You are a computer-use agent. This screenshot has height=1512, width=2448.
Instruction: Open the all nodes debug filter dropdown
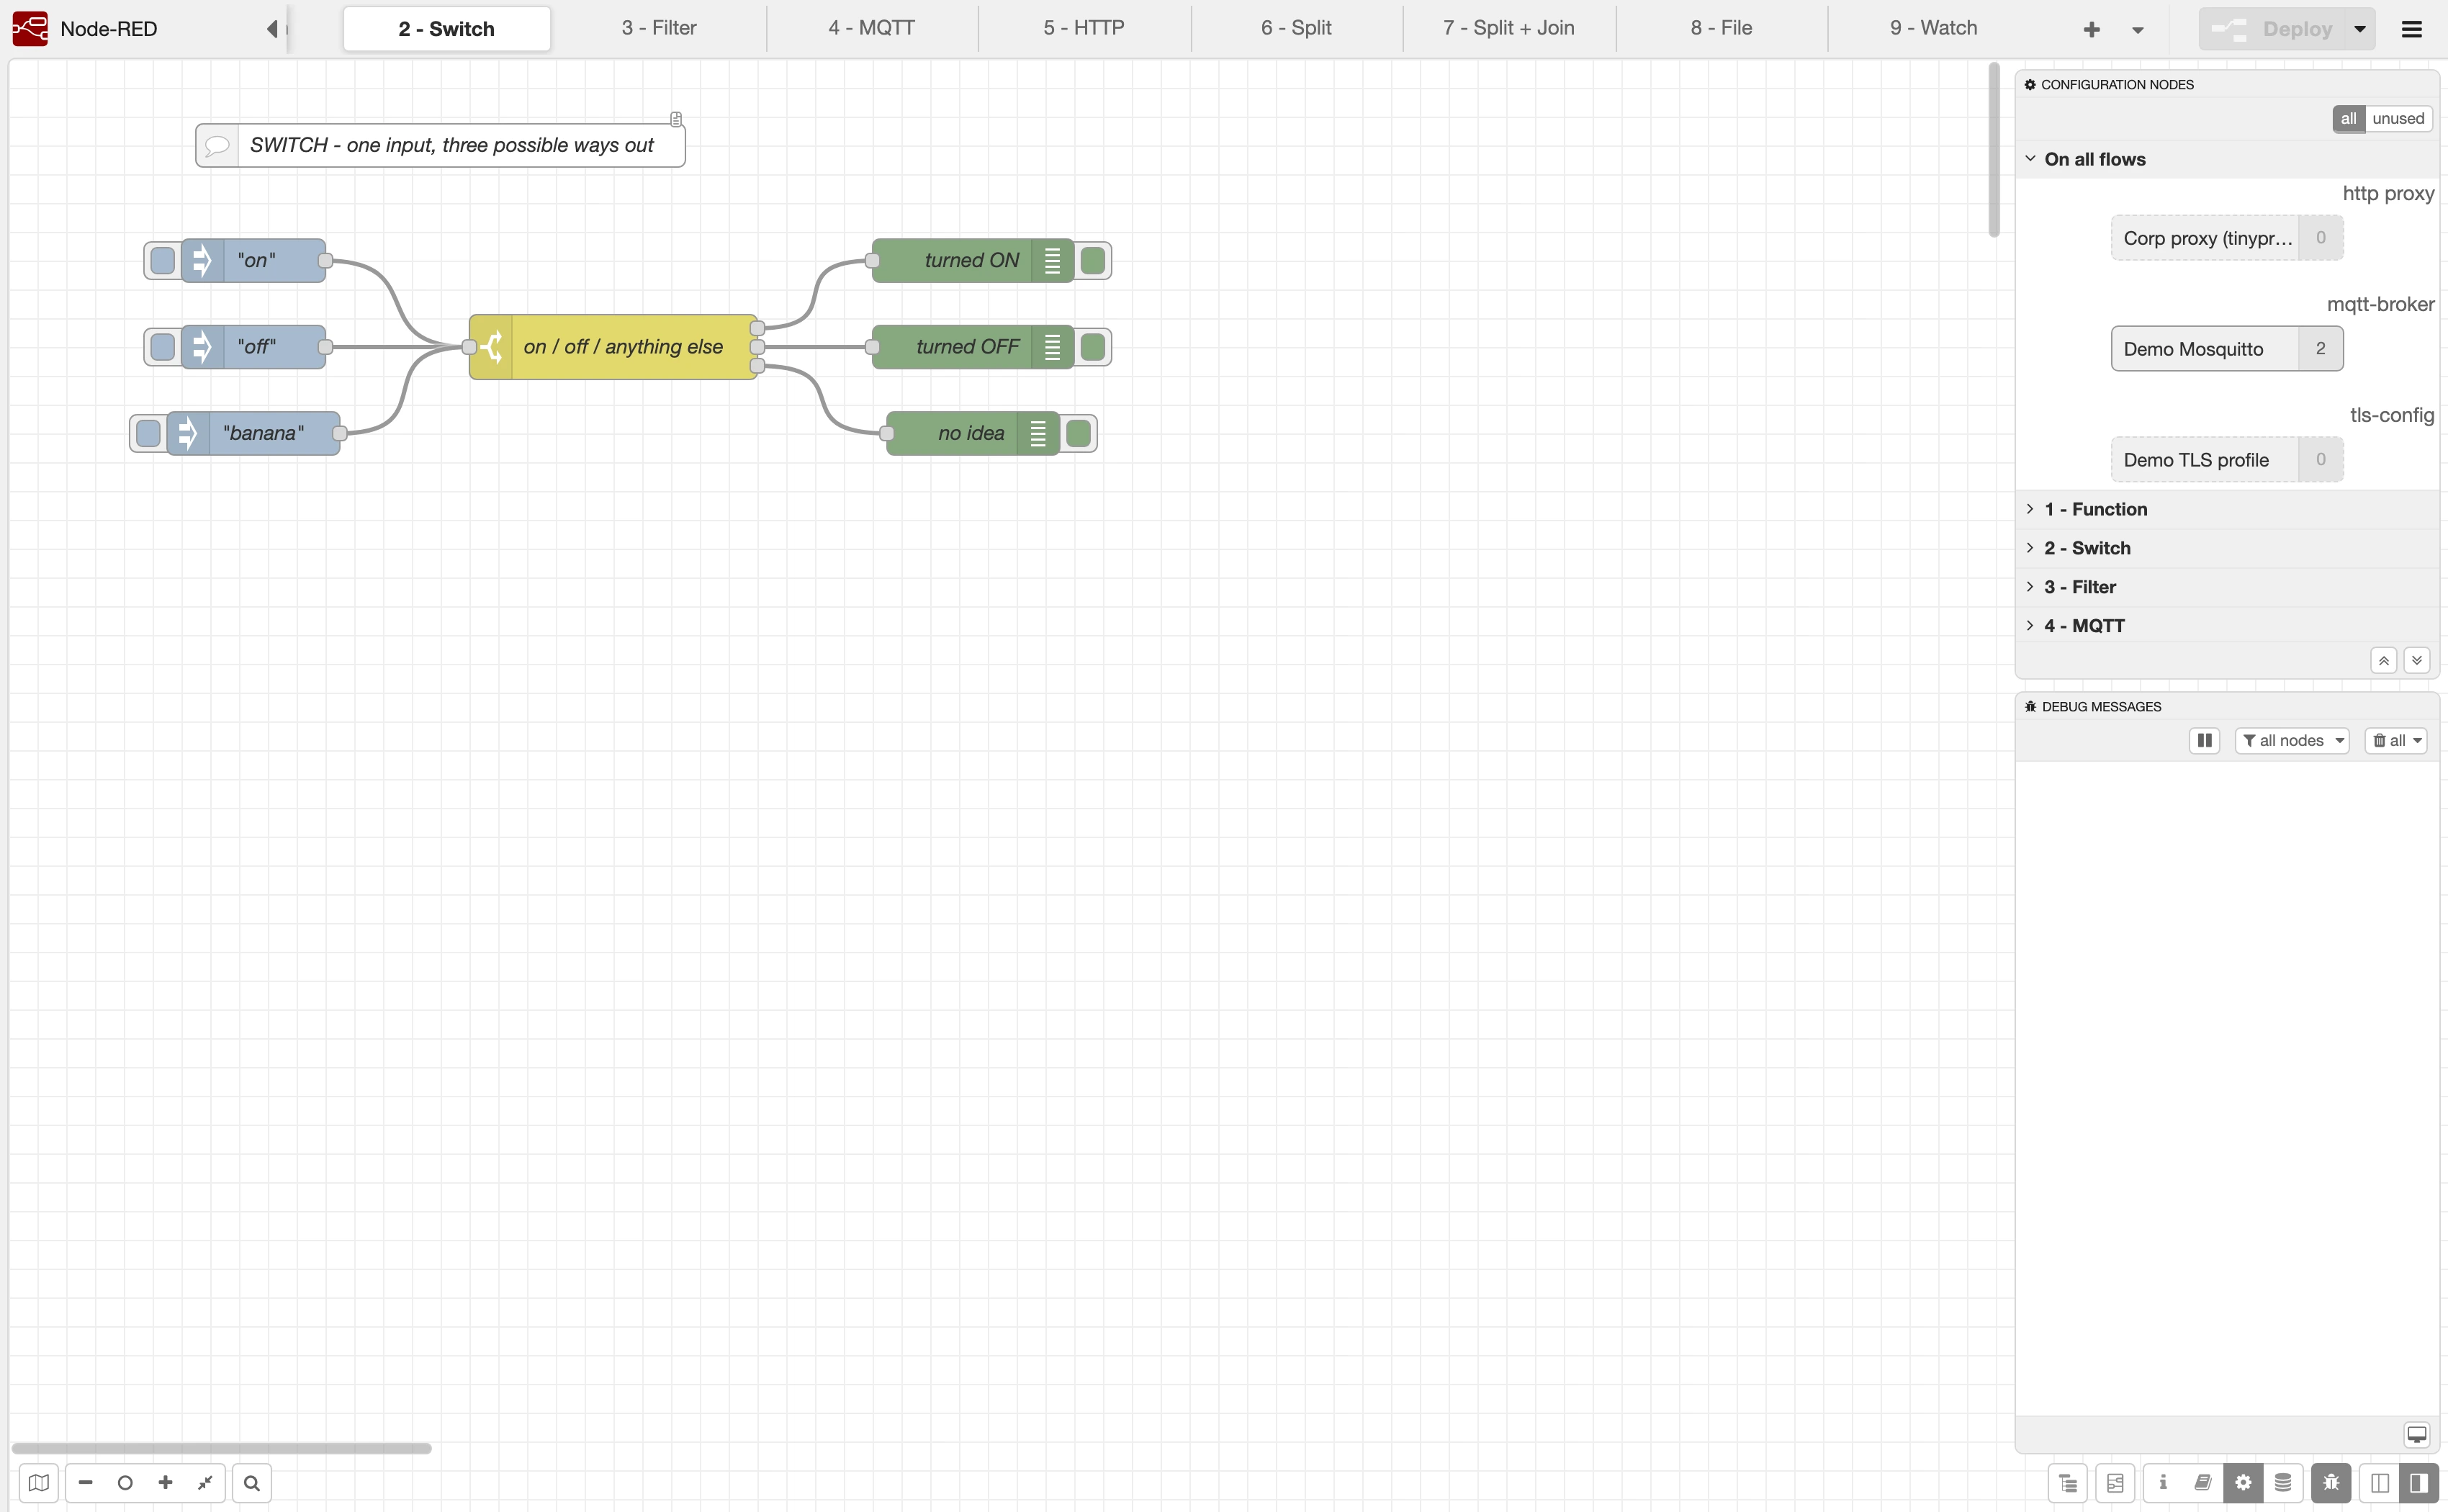click(x=2292, y=741)
